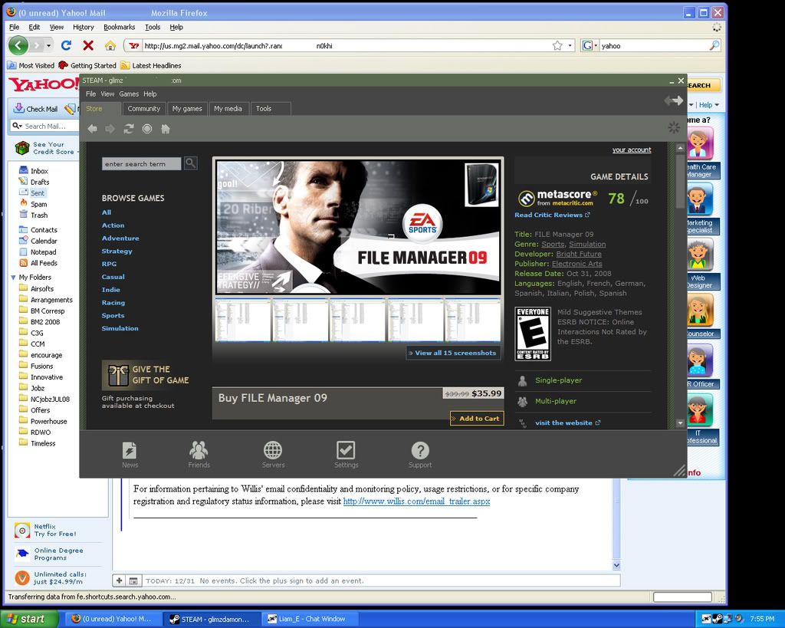
Task: Click Electronic Arts publisher link
Action: [576, 264]
